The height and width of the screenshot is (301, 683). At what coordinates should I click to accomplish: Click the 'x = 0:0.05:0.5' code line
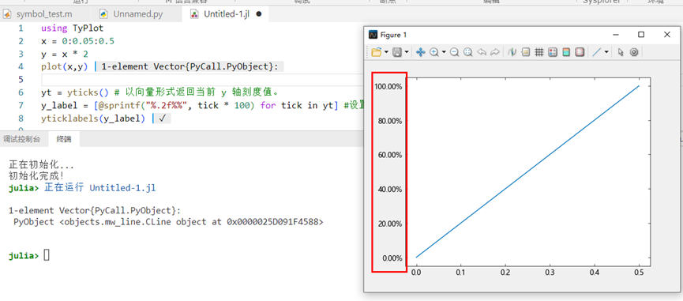click(x=77, y=41)
